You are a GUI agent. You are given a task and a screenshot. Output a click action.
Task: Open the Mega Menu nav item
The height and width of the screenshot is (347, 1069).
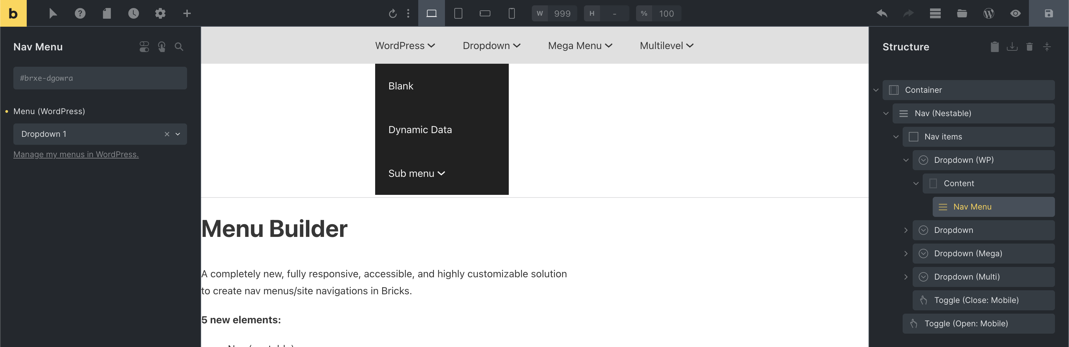coord(580,46)
